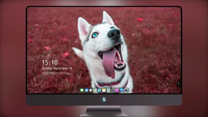The width and height of the screenshot is (208, 117).
Task: Open the green Messages app in dock
Action: tap(82, 90)
